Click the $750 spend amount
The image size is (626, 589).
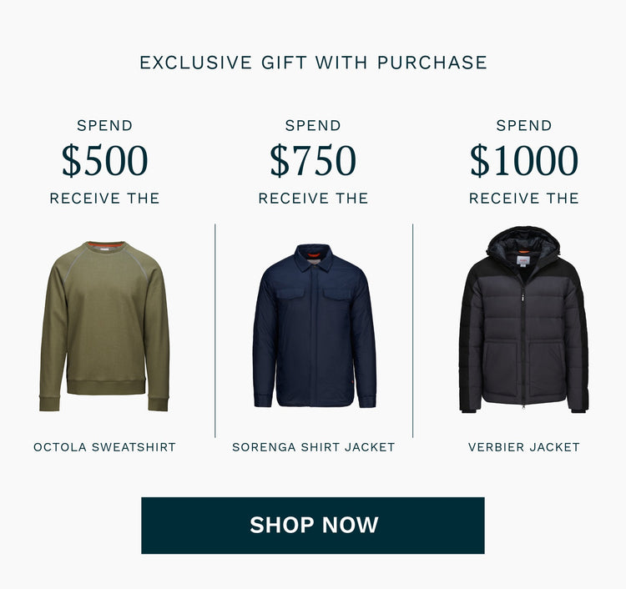coord(313,160)
